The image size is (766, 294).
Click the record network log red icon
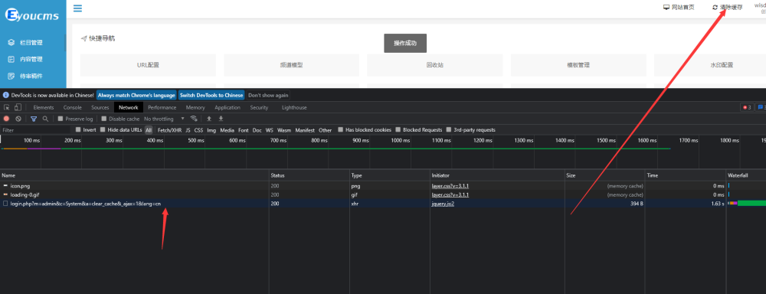coord(6,119)
